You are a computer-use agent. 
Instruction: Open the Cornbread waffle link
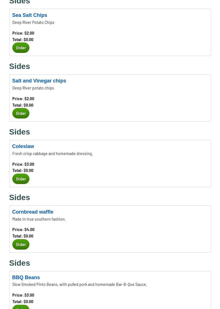tap(33, 212)
